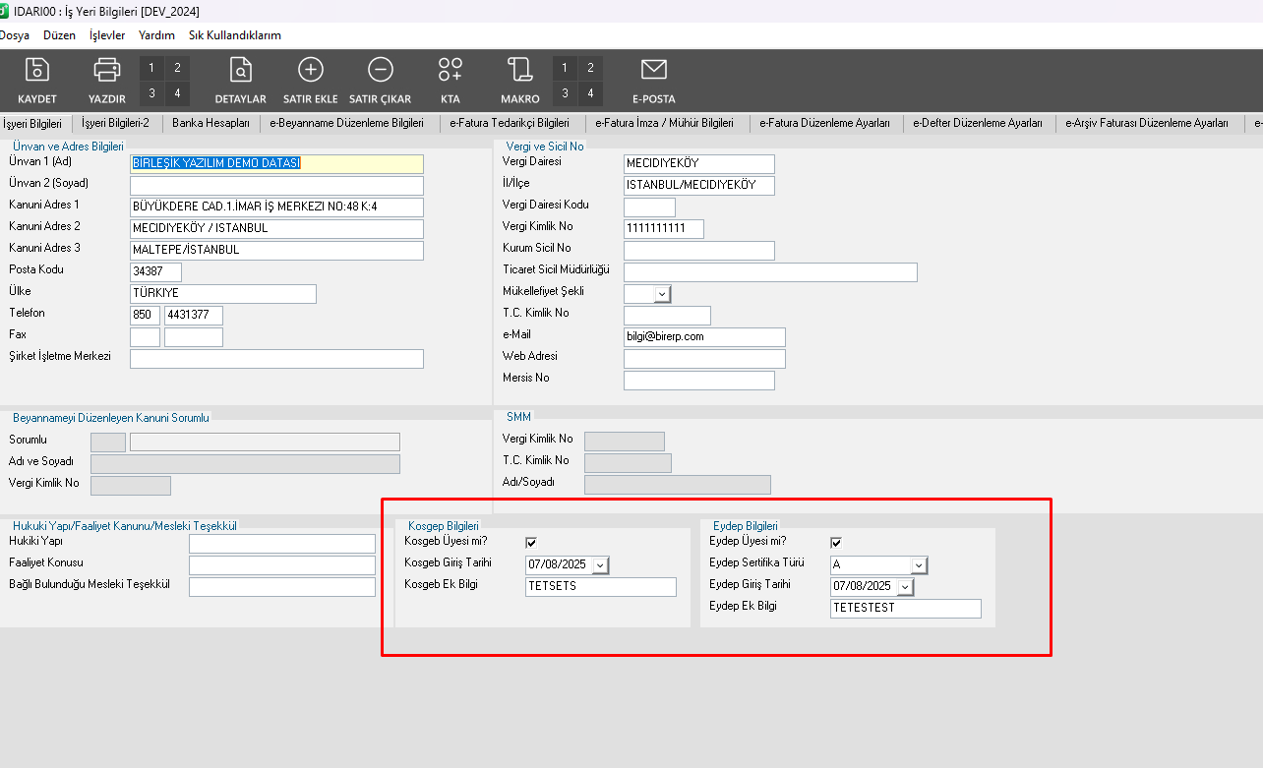Screen dimensions: 1263x768
Task: Click the Satır Çıkar minus icon
Action: tap(380, 72)
